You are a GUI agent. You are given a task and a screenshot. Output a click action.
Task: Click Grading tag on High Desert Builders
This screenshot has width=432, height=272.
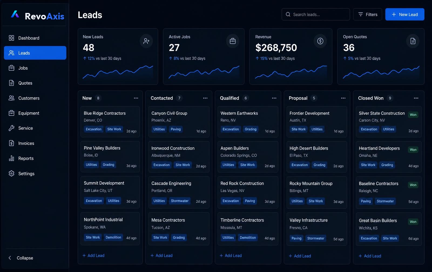coord(319,165)
